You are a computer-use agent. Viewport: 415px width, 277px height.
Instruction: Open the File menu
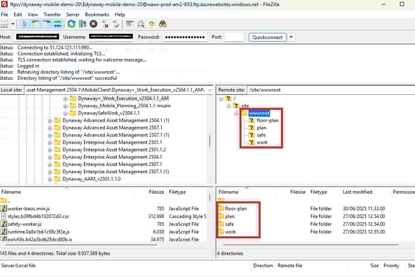4,14
